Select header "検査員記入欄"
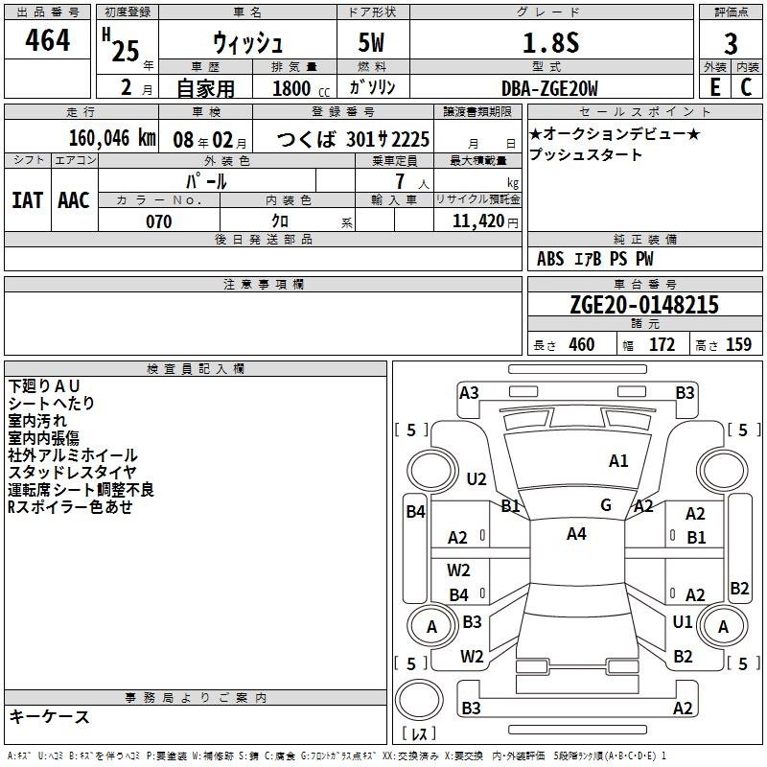The image size is (767, 767). [196, 369]
